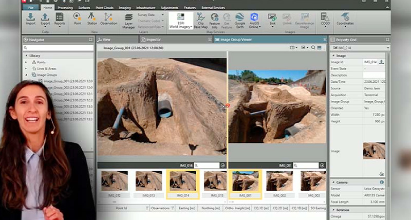The image size is (411, 220).
Task: Collapse the Rotation property section
Action: (x=333, y=210)
